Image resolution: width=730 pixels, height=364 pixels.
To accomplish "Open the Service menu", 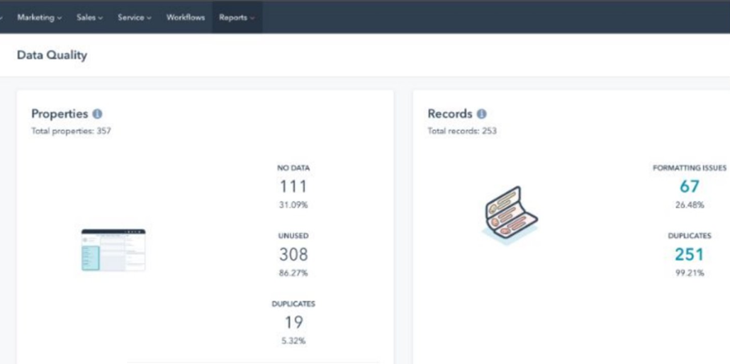I will click(135, 18).
